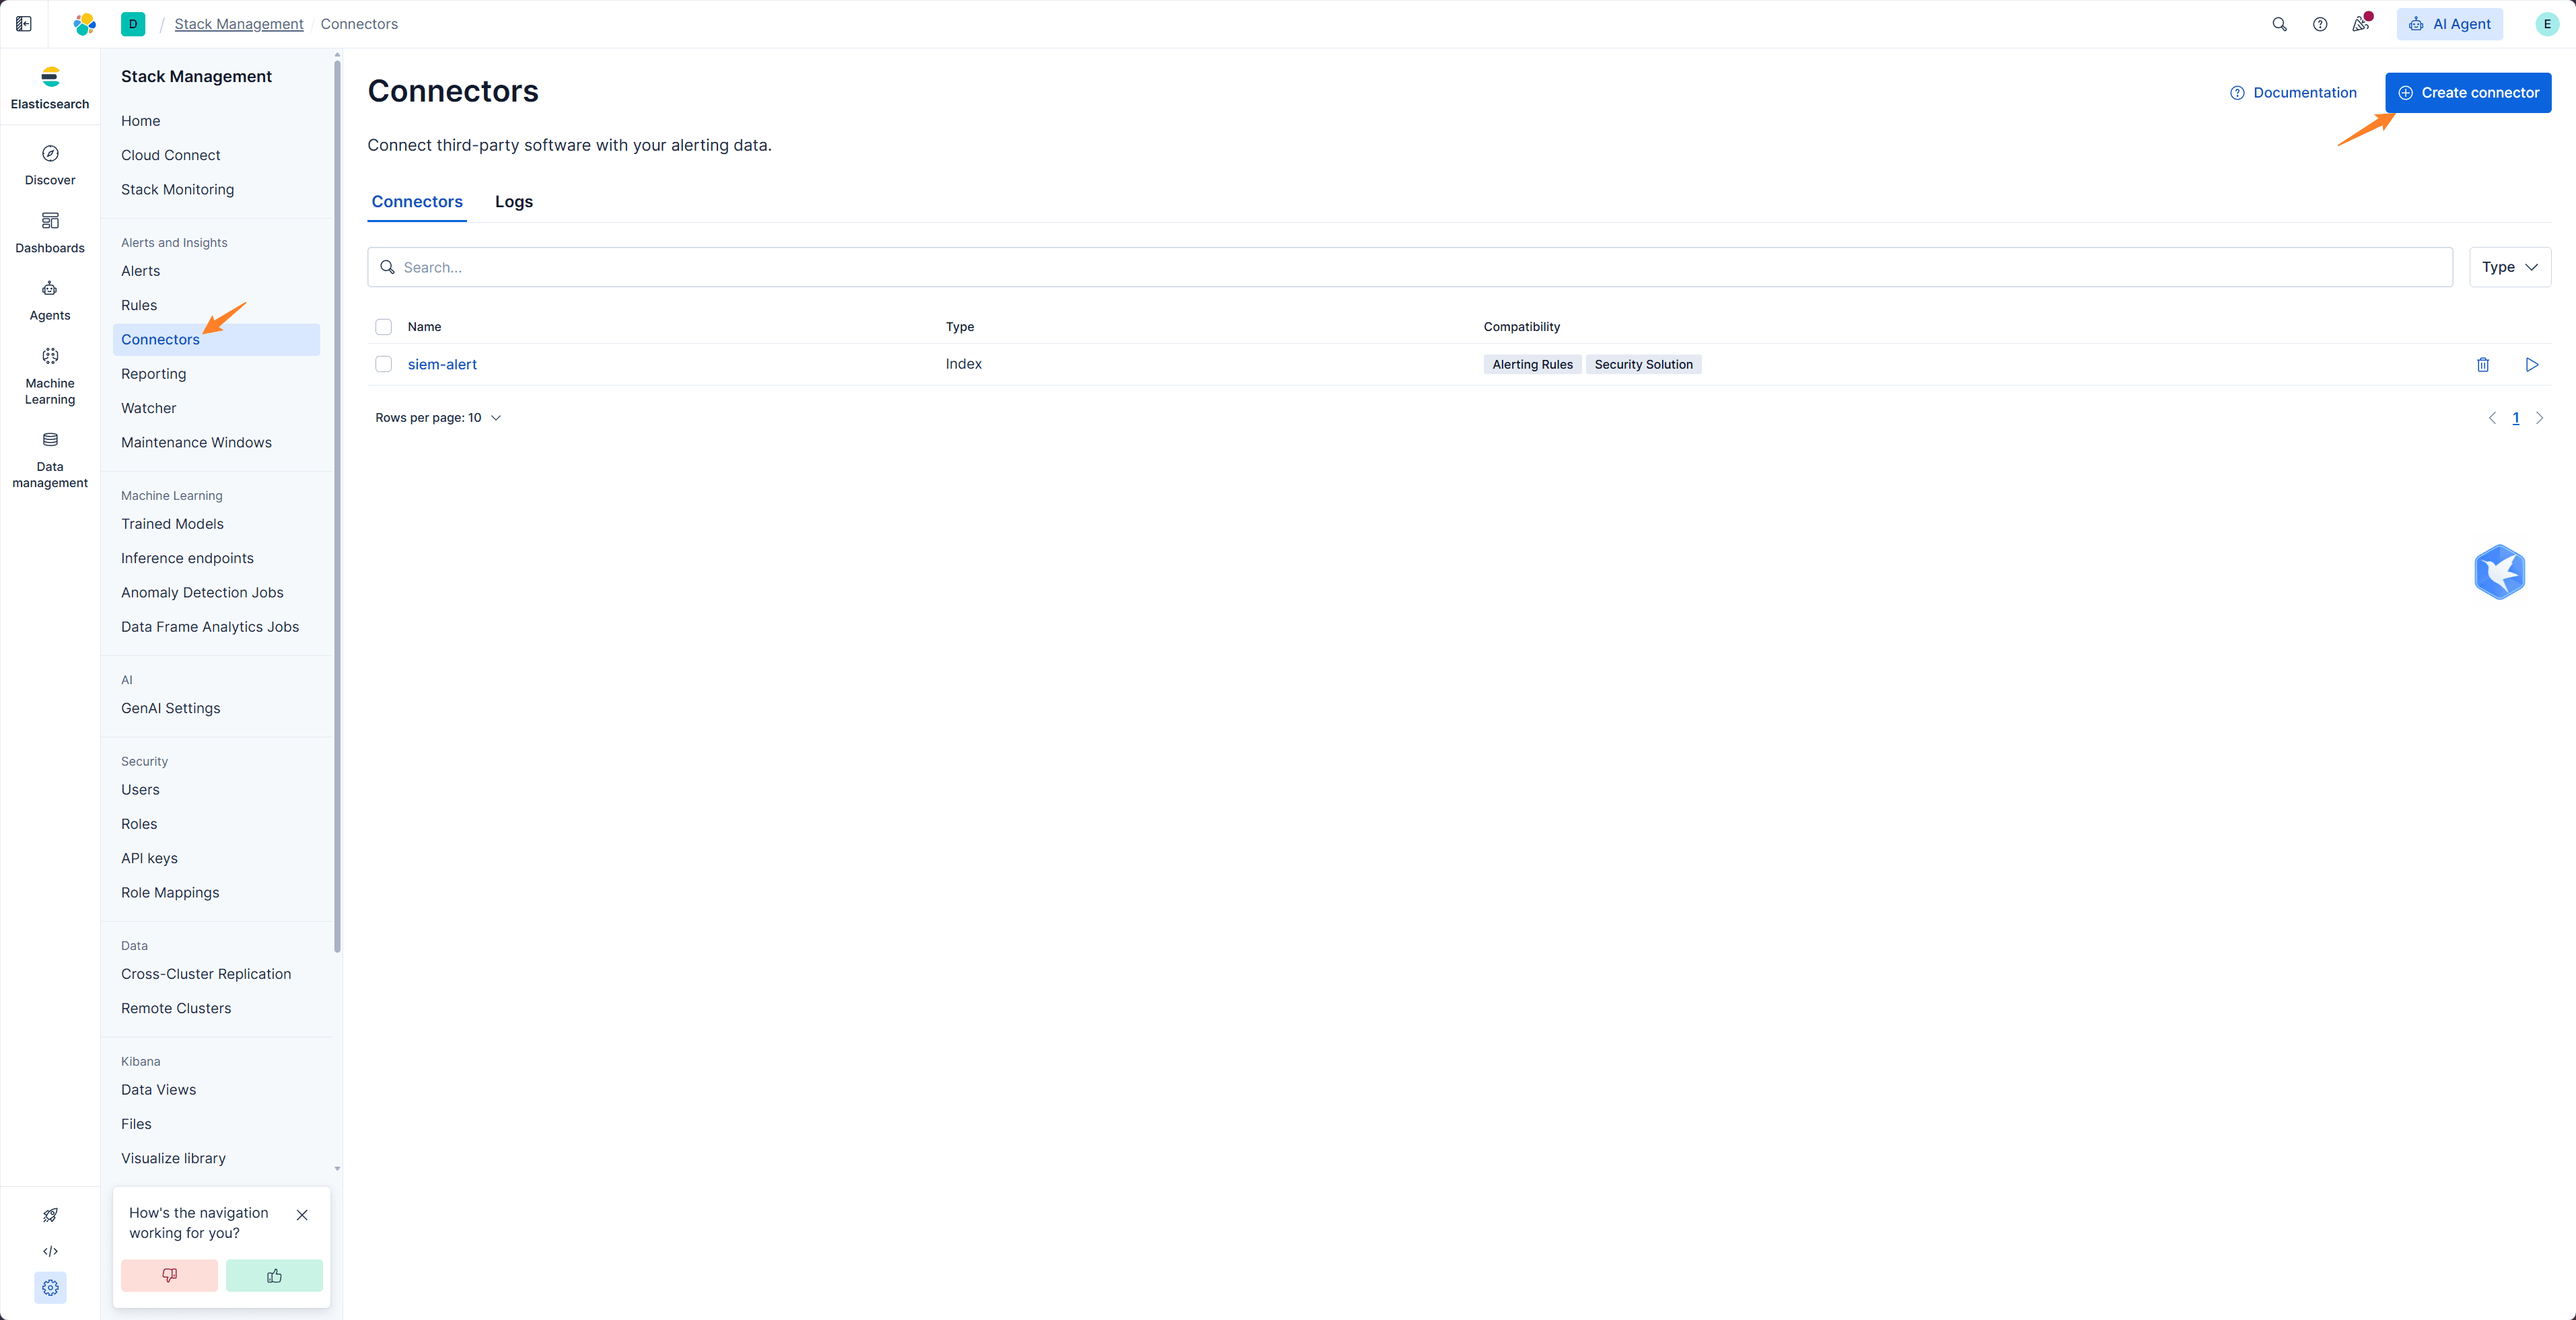Open Watcher in the side menu
Screen dimensions: 2576x1320
point(148,408)
